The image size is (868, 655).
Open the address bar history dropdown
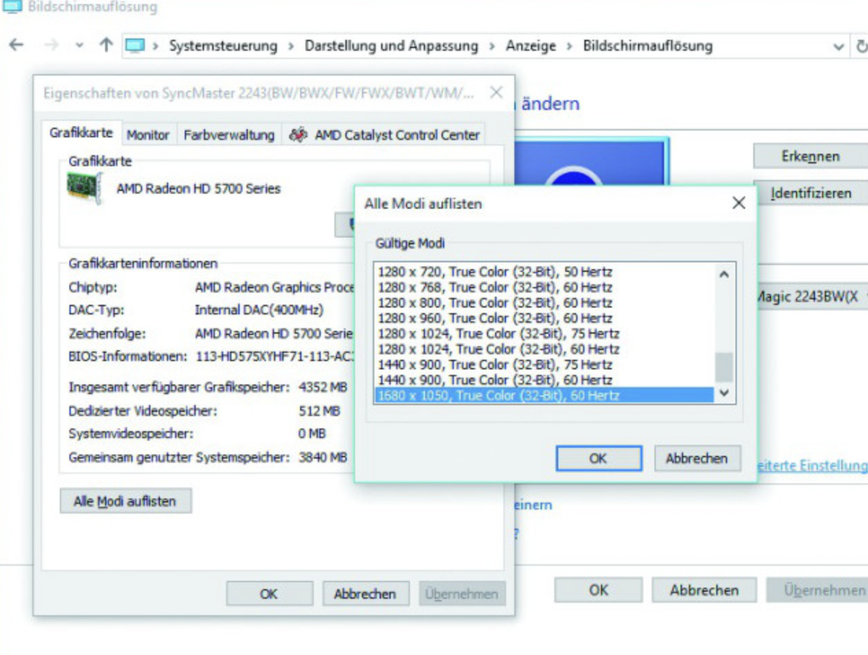(x=838, y=47)
